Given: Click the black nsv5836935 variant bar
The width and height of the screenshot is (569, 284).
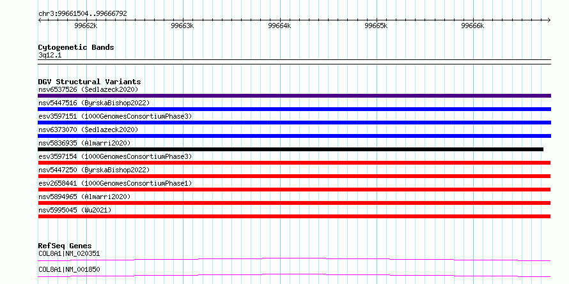Looking at the screenshot, I should [x=291, y=149].
